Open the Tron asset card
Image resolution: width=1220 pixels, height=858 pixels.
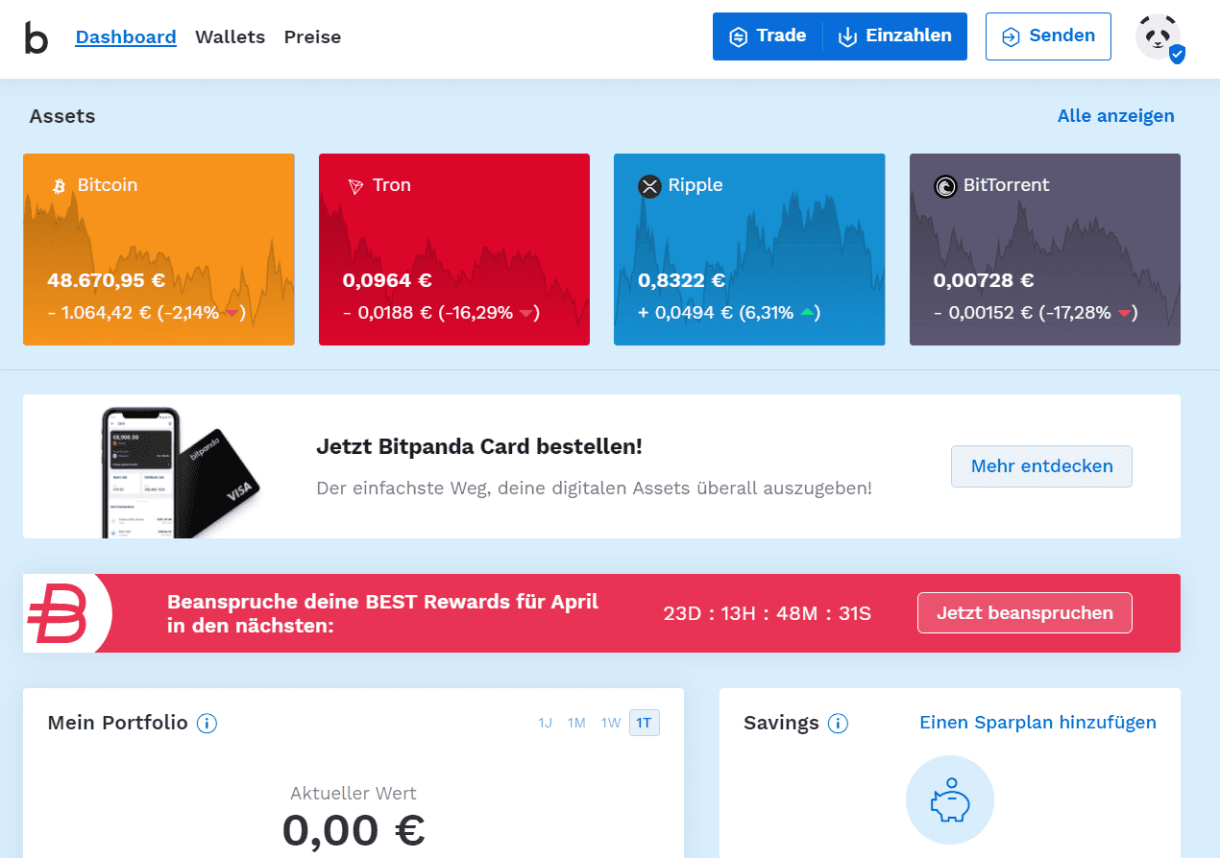pos(454,250)
